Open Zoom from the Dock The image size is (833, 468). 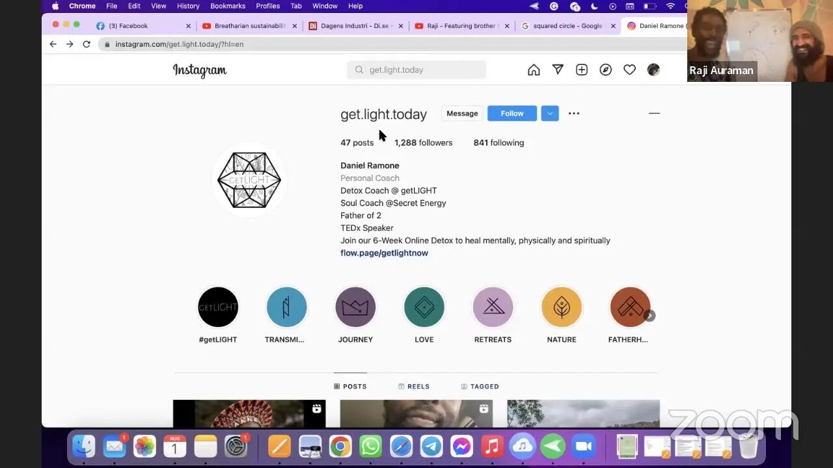(x=584, y=447)
